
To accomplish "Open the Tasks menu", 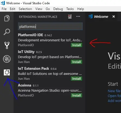I will point(70,9).
